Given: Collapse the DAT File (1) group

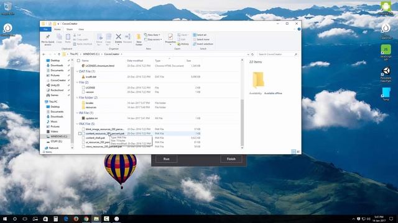Looking at the screenshot, I should pos(77,72).
